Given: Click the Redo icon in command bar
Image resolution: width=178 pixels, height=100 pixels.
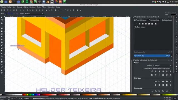Looking at the screenshot, I should point(23,10).
